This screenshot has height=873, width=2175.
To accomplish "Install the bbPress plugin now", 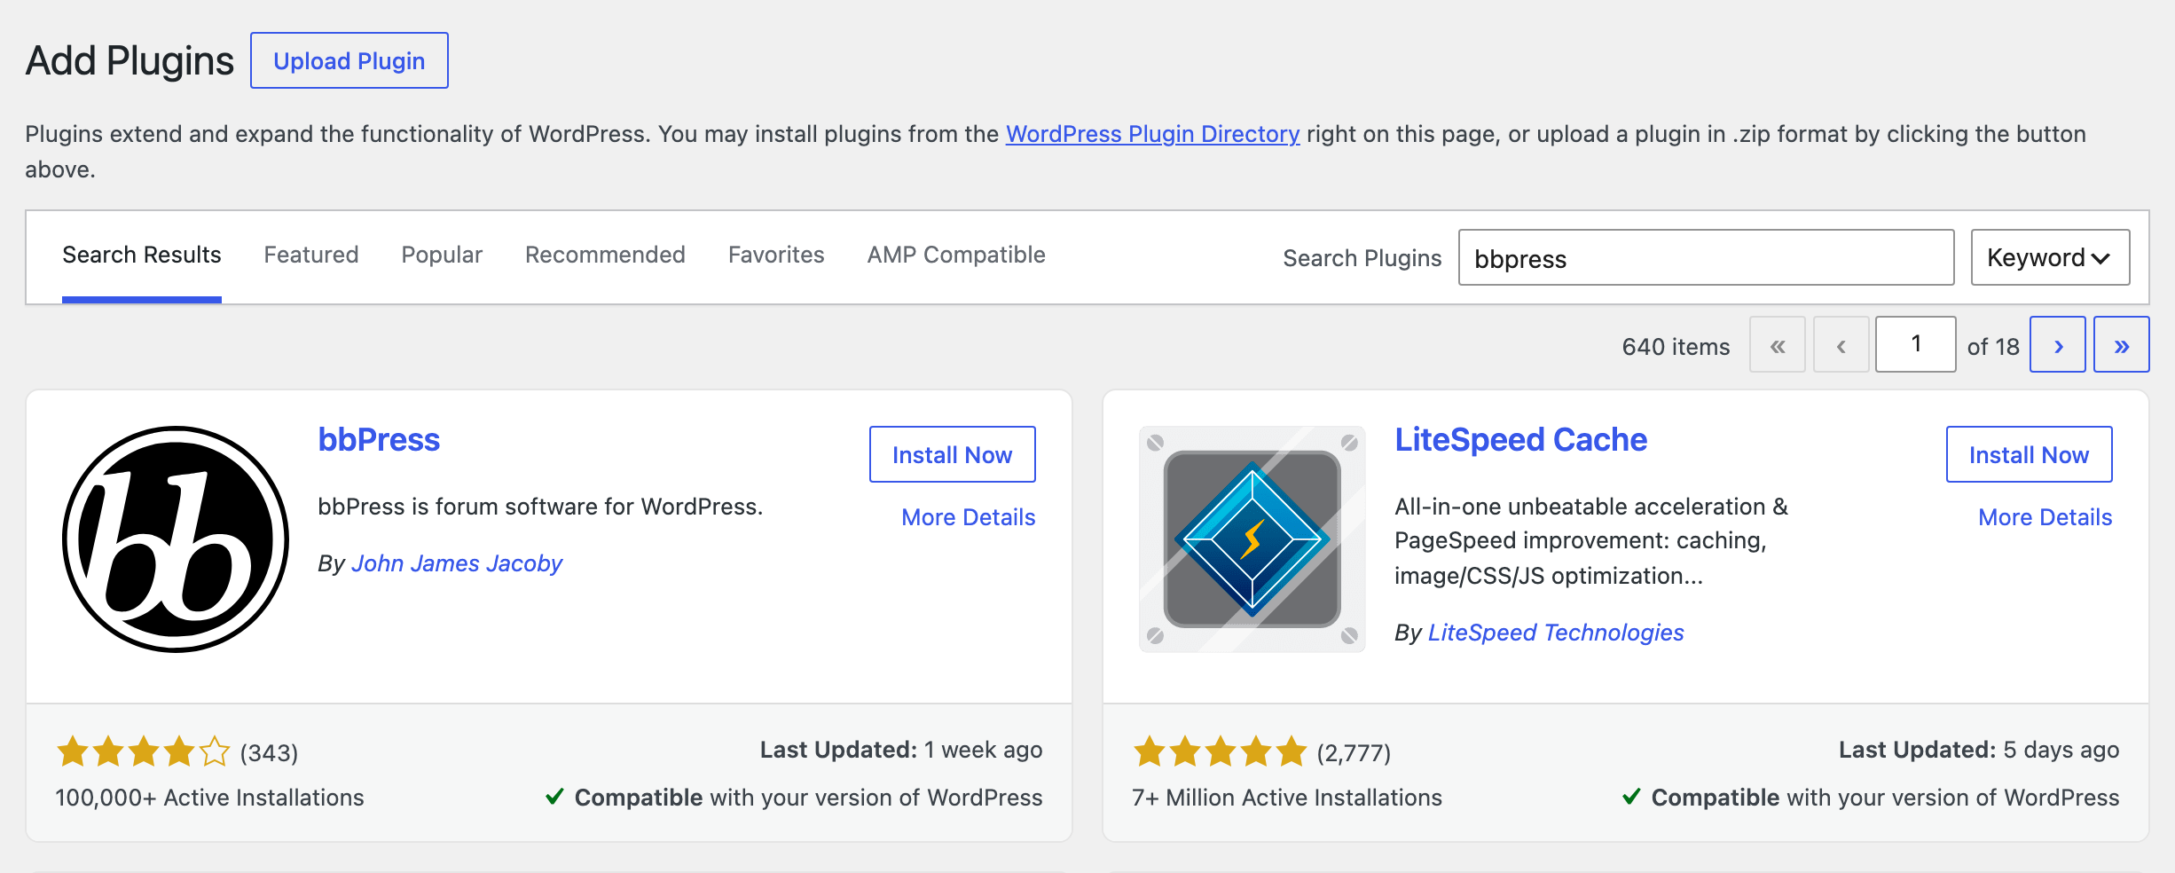I will click(953, 454).
